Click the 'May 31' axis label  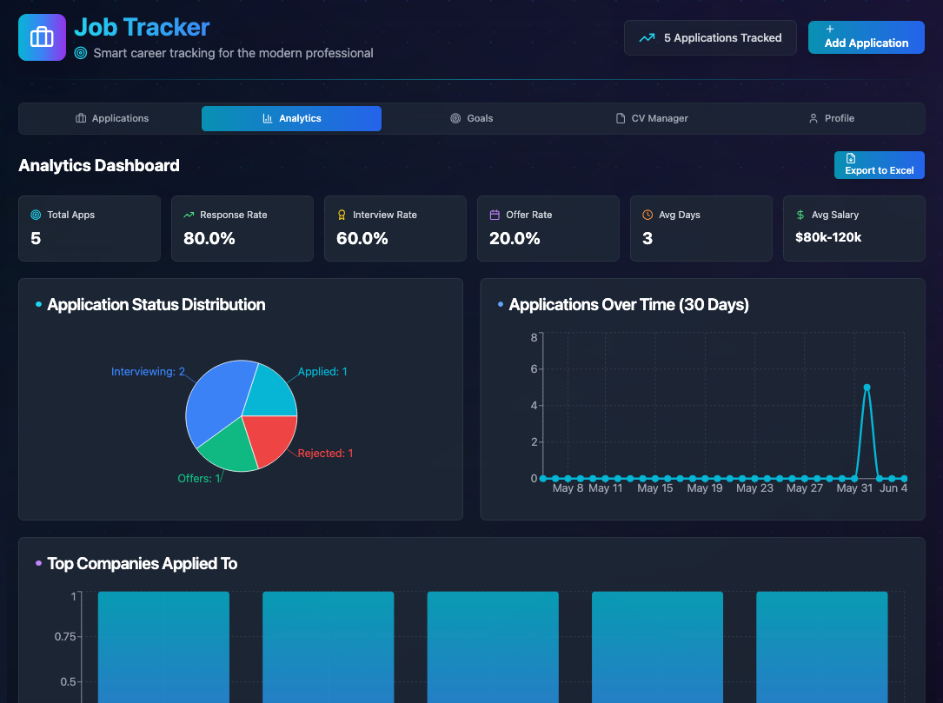click(x=854, y=488)
